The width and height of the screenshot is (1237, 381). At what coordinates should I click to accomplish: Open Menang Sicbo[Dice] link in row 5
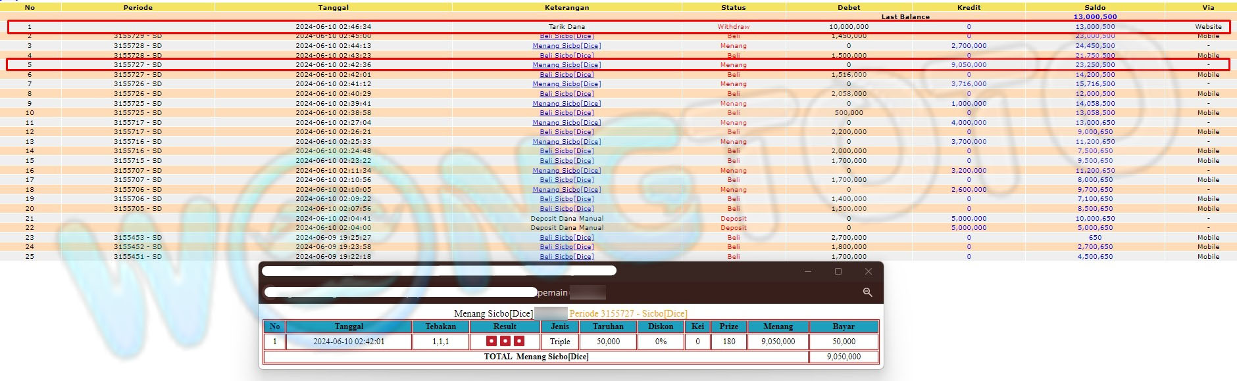coord(567,65)
